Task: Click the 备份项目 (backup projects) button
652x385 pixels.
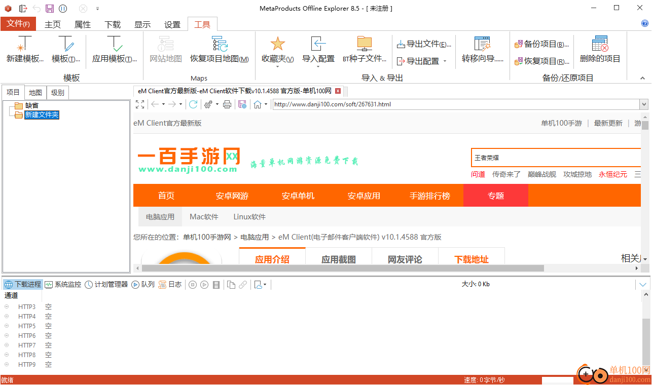Action: click(541, 44)
